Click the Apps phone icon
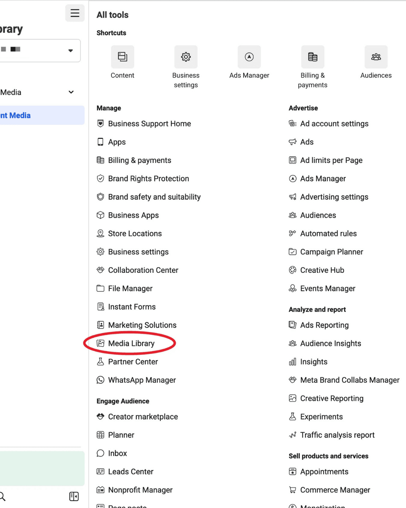The image size is (406, 508). point(100,142)
